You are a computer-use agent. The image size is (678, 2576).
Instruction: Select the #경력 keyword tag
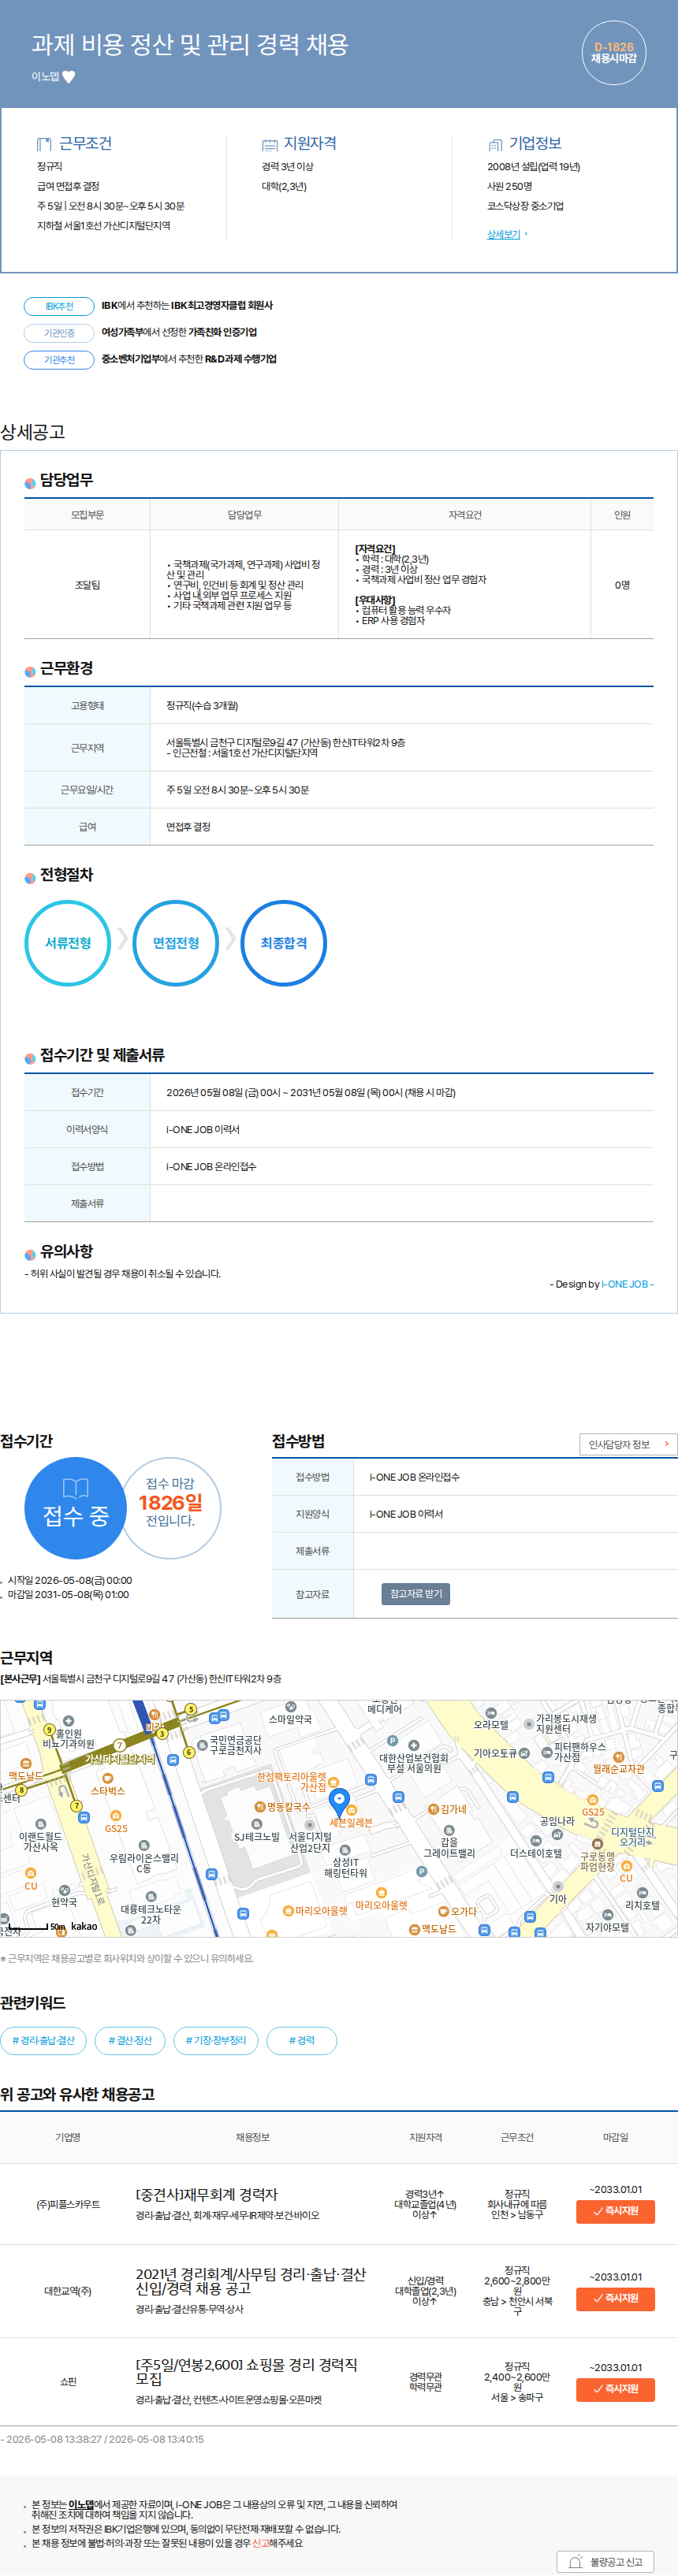click(302, 2040)
